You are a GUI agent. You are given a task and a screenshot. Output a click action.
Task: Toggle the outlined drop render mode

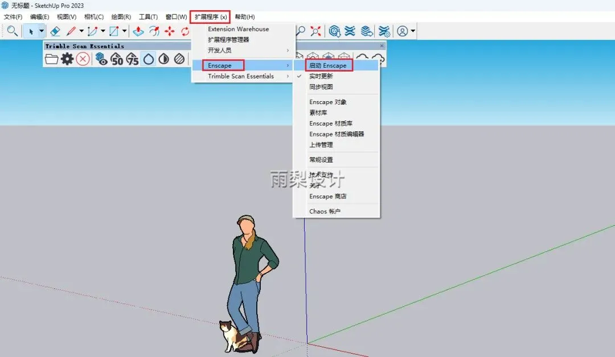148,59
